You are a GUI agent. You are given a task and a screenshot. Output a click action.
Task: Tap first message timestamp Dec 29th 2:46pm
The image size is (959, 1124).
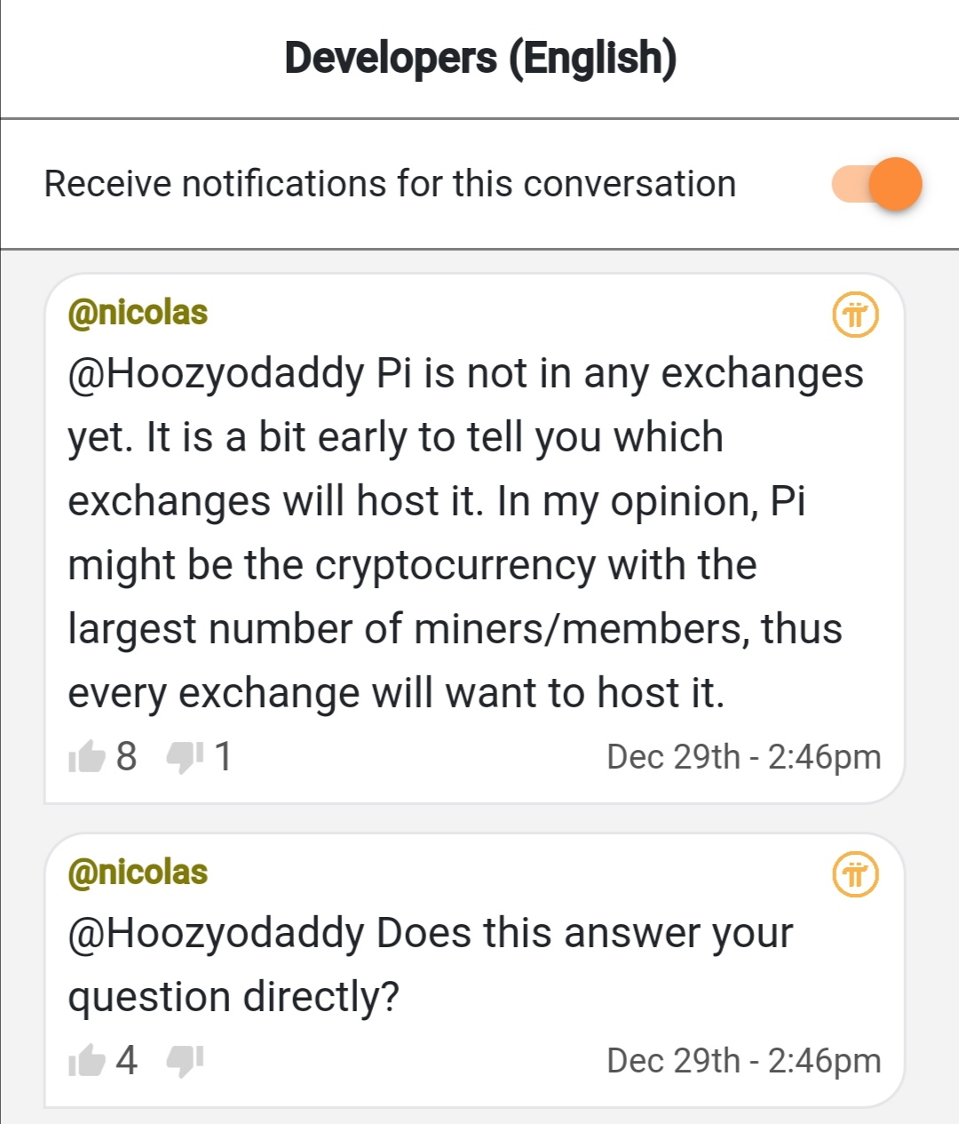(743, 757)
